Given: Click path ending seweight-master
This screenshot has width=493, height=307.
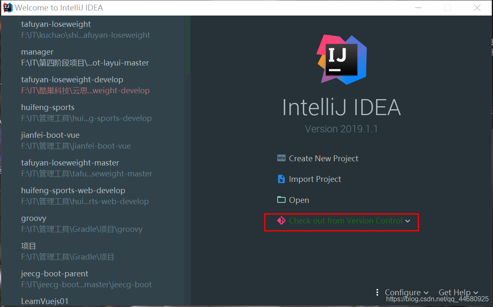Looking at the screenshot, I should tap(87, 173).
